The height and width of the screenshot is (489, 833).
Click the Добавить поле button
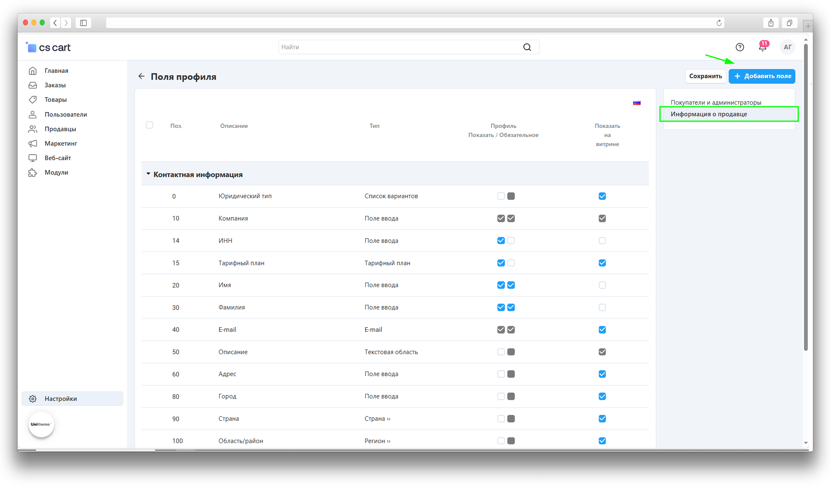click(x=762, y=76)
